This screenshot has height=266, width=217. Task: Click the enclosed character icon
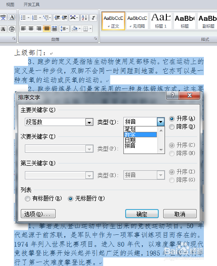coord(12,29)
